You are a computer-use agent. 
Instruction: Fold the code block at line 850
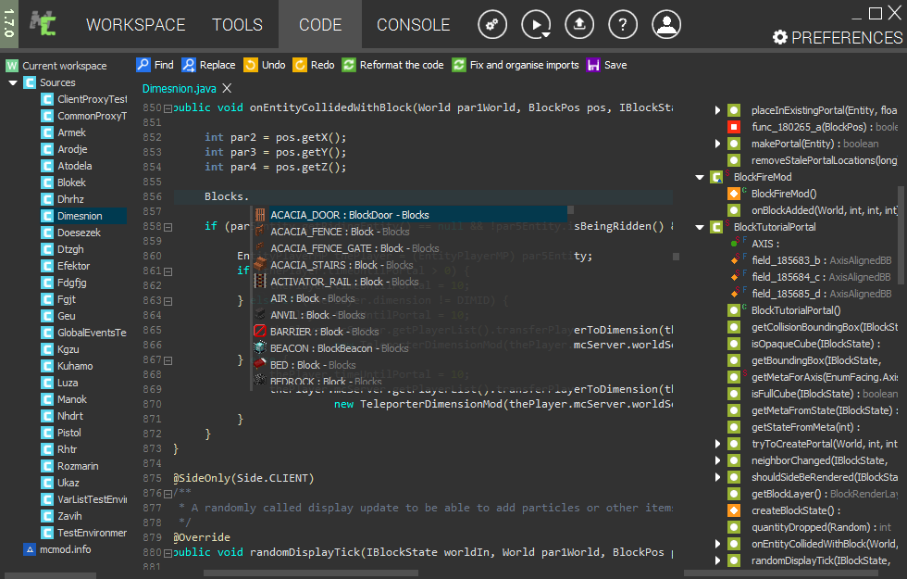[168, 108]
